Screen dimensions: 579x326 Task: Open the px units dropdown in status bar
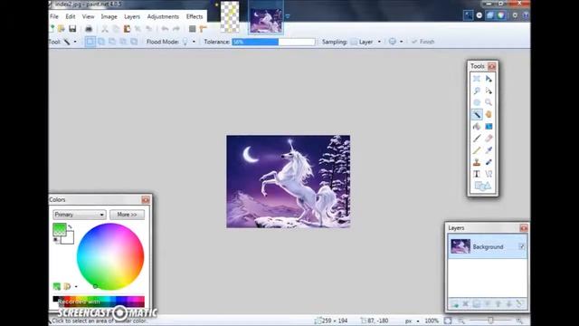point(418,321)
